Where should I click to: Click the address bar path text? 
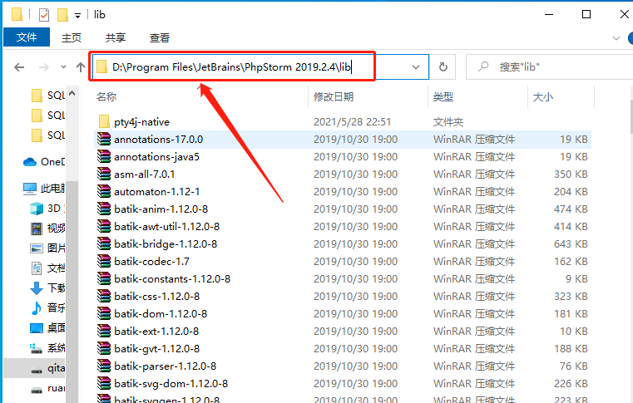[x=231, y=67]
